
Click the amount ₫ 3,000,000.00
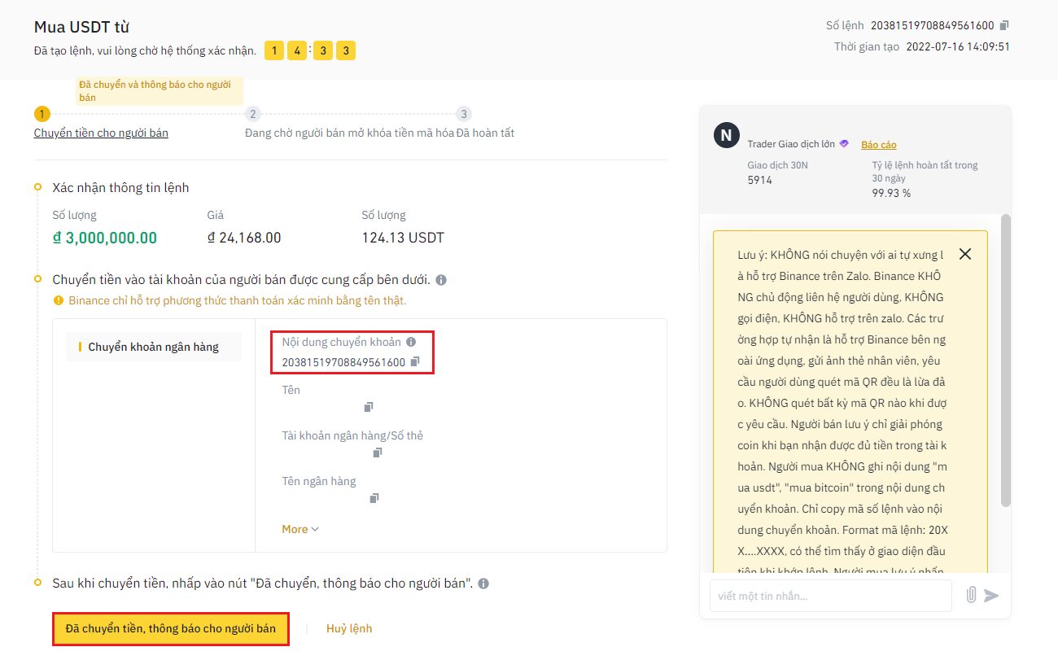pos(105,238)
